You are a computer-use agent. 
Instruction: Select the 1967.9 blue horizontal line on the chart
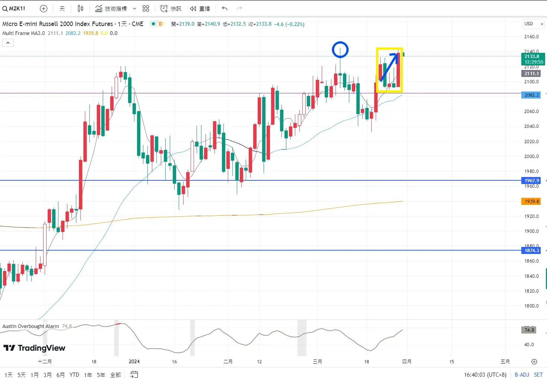261,180
